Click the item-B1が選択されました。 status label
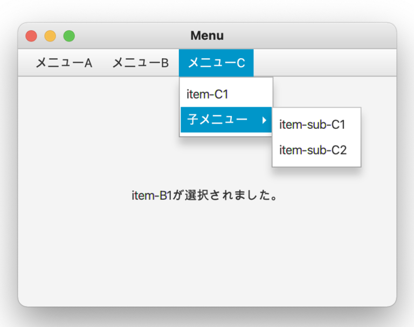The height and width of the screenshot is (327, 414). pos(204,196)
